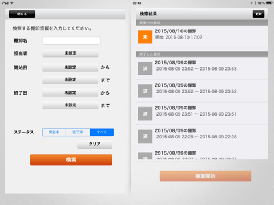
Task: Select the '2015-08-09 22:28 ~ 2015-08-09 22:28' time range
Action: tap(196, 137)
